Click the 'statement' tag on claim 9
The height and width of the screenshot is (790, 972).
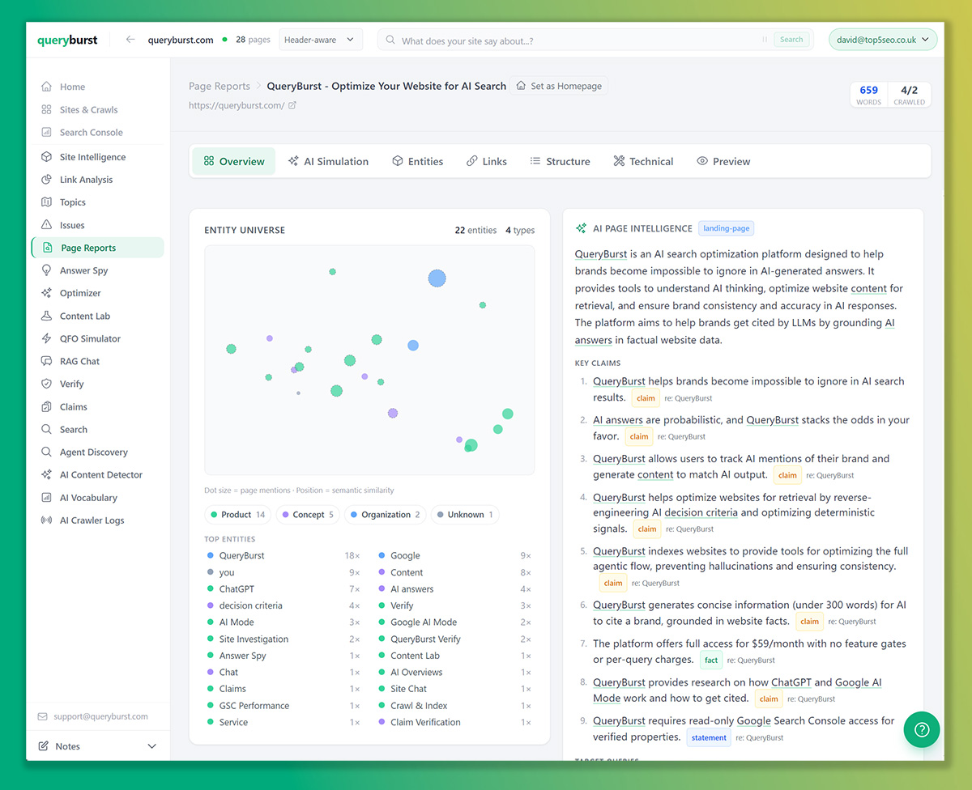(709, 737)
